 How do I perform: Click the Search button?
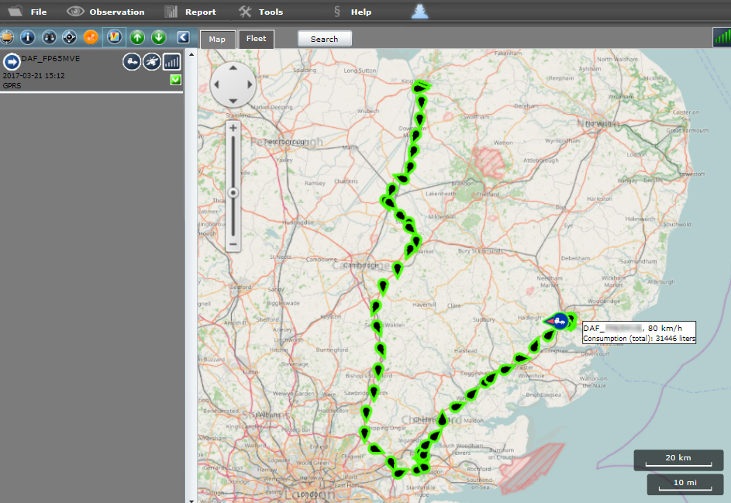324,39
